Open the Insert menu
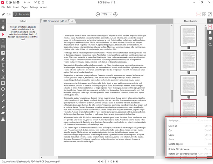 pyautogui.click(x=16, y=7)
